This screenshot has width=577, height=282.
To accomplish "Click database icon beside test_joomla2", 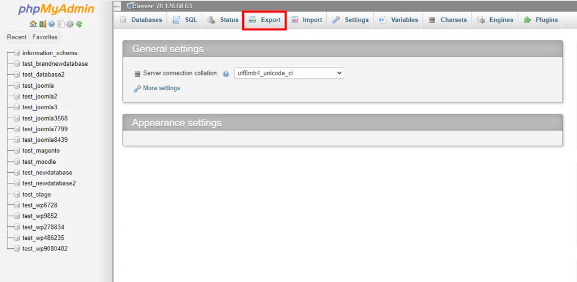I will [x=16, y=96].
